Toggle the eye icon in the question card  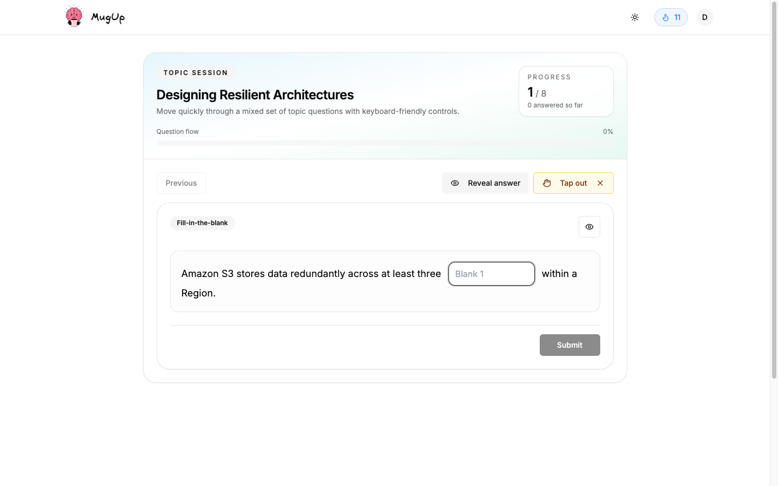click(x=589, y=227)
